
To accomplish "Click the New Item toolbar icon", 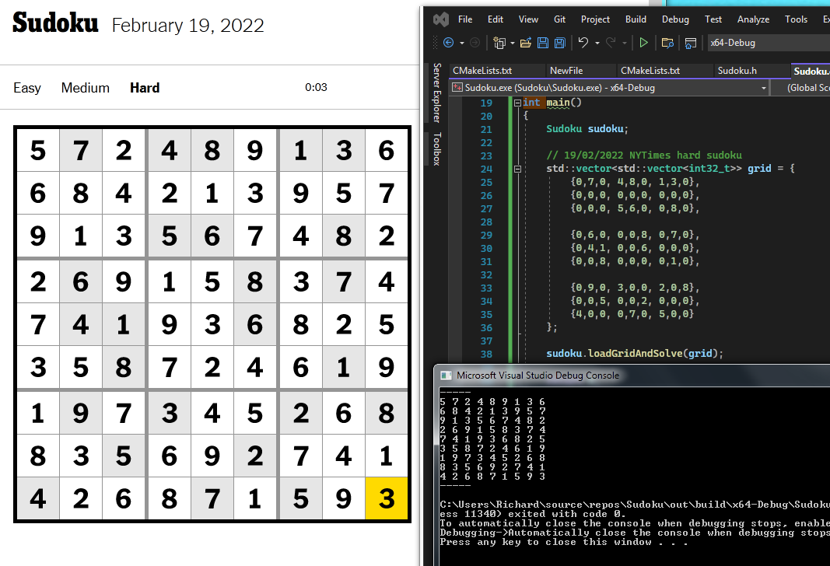I will (x=499, y=43).
